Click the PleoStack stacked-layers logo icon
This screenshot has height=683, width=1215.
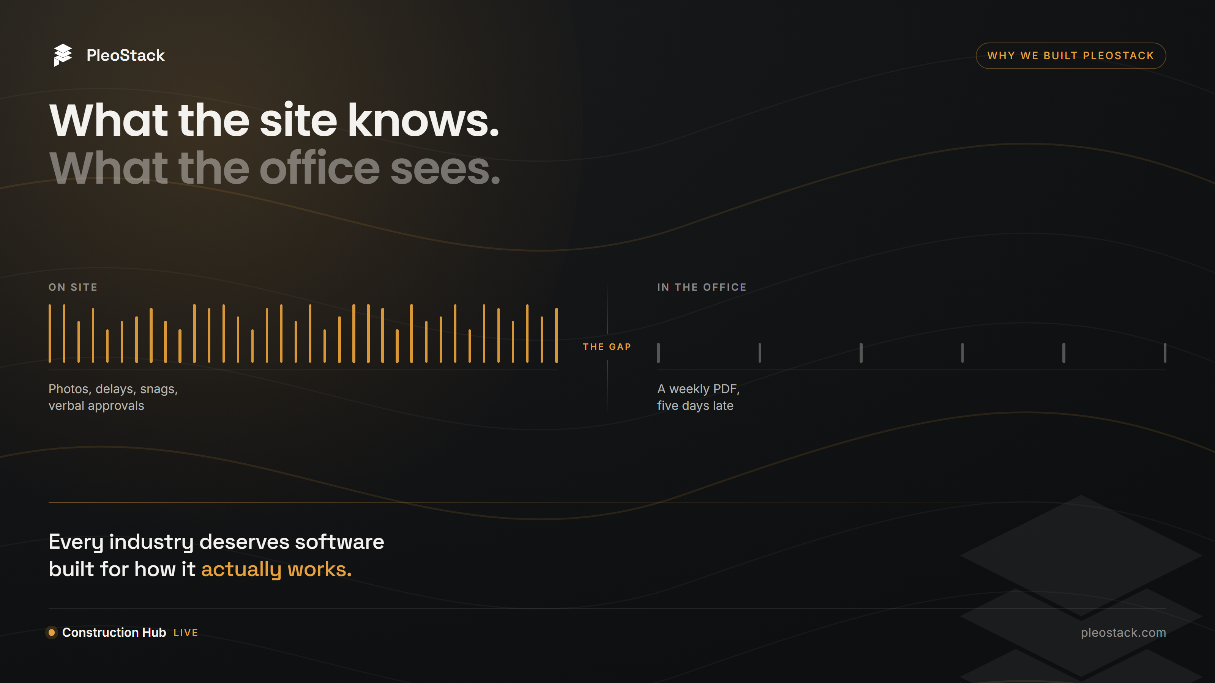tap(63, 55)
